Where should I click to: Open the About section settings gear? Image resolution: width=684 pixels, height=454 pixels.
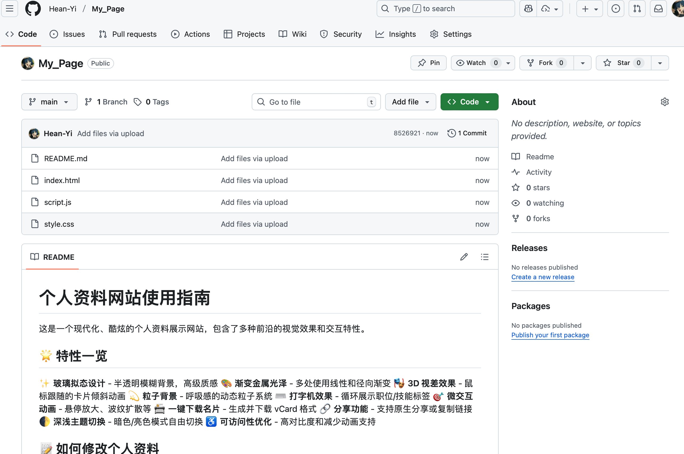[665, 102]
